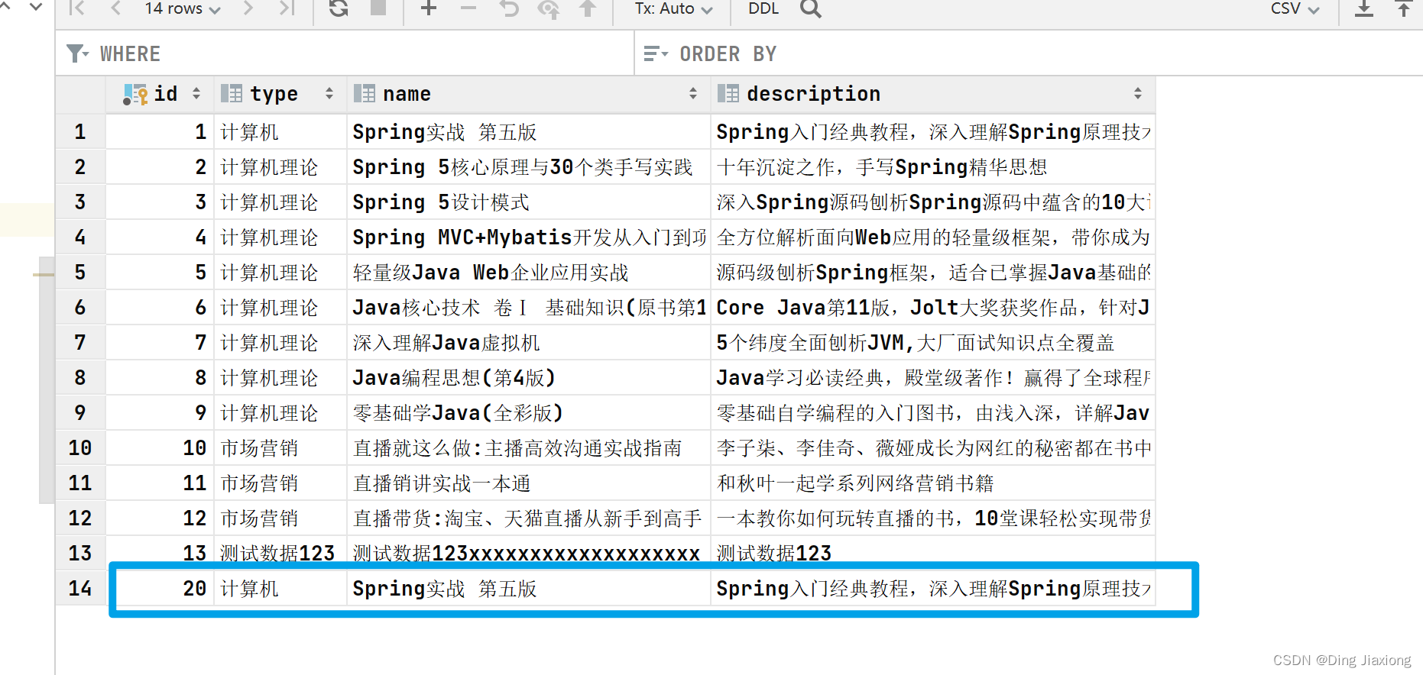Select the cell 'Spring 5设计模式'

coord(528,202)
